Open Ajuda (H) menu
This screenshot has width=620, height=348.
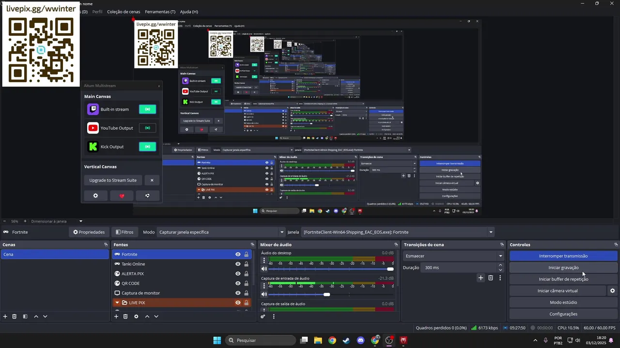189,12
